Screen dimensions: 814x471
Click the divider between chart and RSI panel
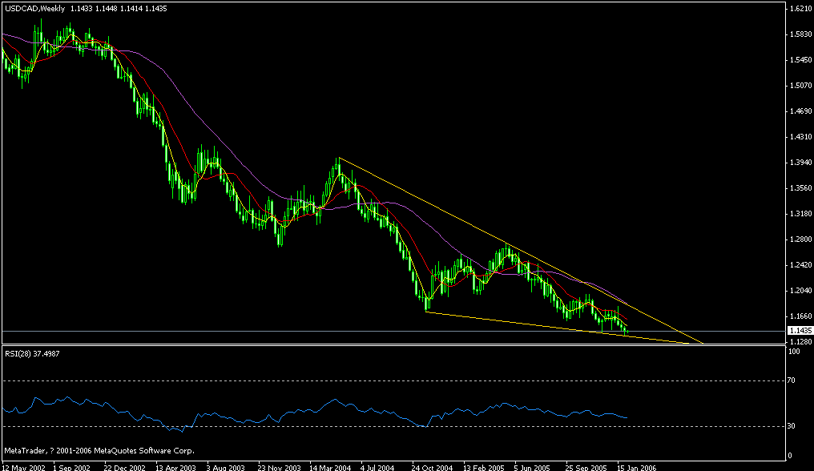pos(401,344)
